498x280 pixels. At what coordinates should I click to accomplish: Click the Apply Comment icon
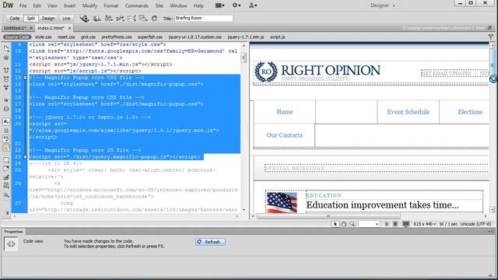6,159
